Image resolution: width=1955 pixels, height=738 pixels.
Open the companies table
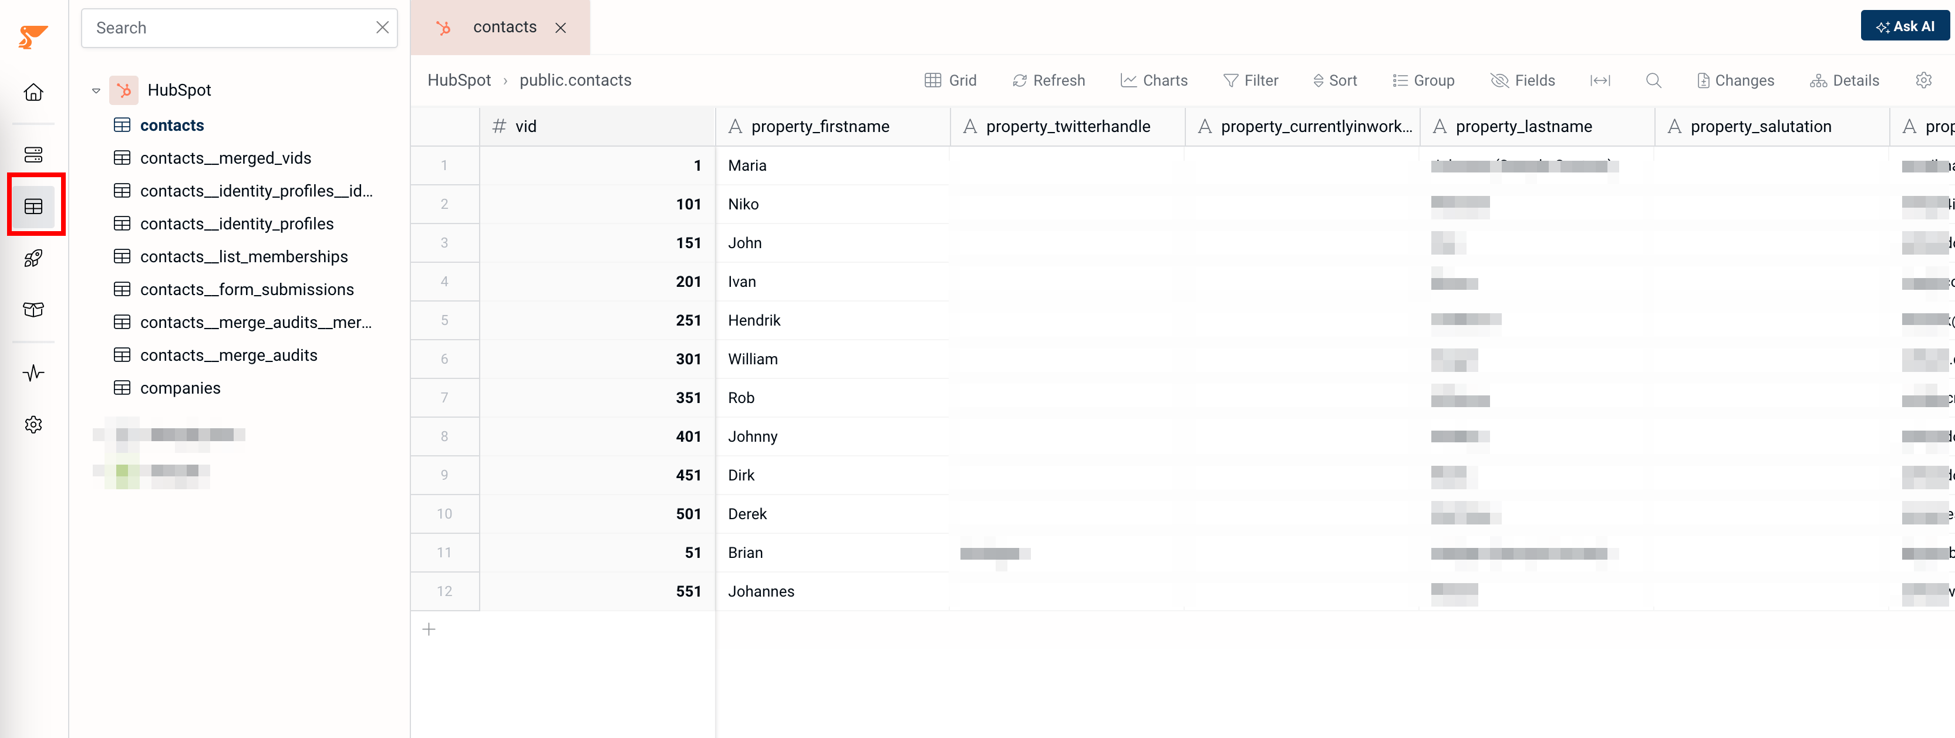tap(180, 388)
